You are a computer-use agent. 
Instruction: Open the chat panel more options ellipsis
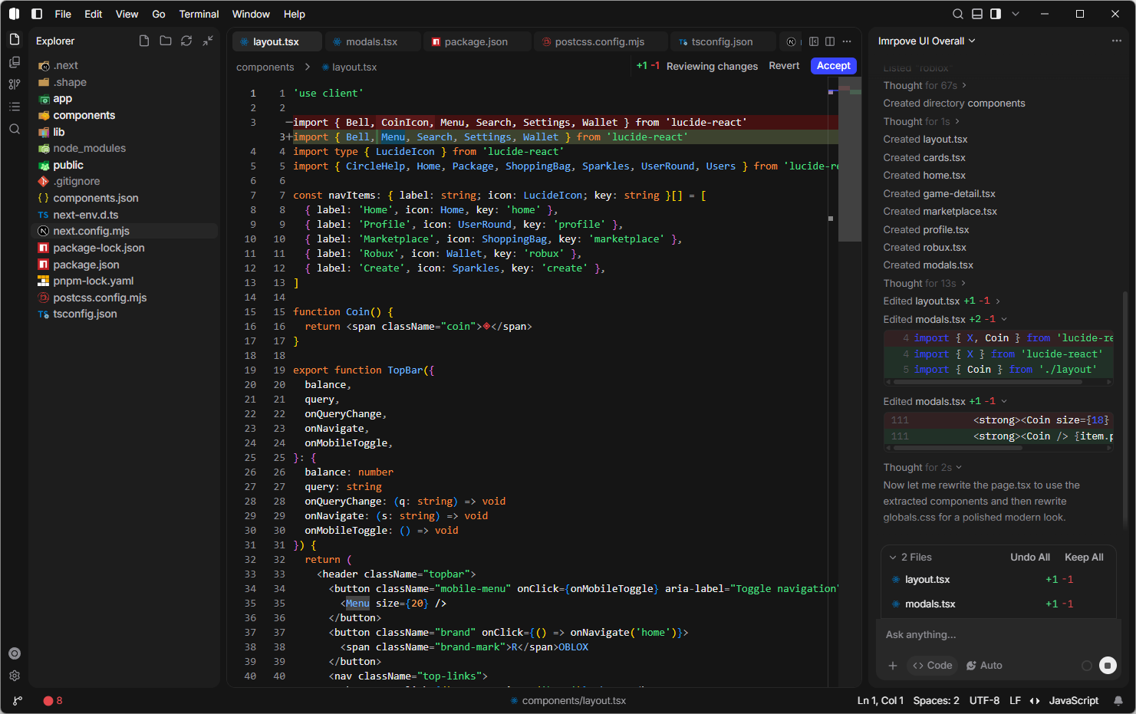(x=1117, y=41)
